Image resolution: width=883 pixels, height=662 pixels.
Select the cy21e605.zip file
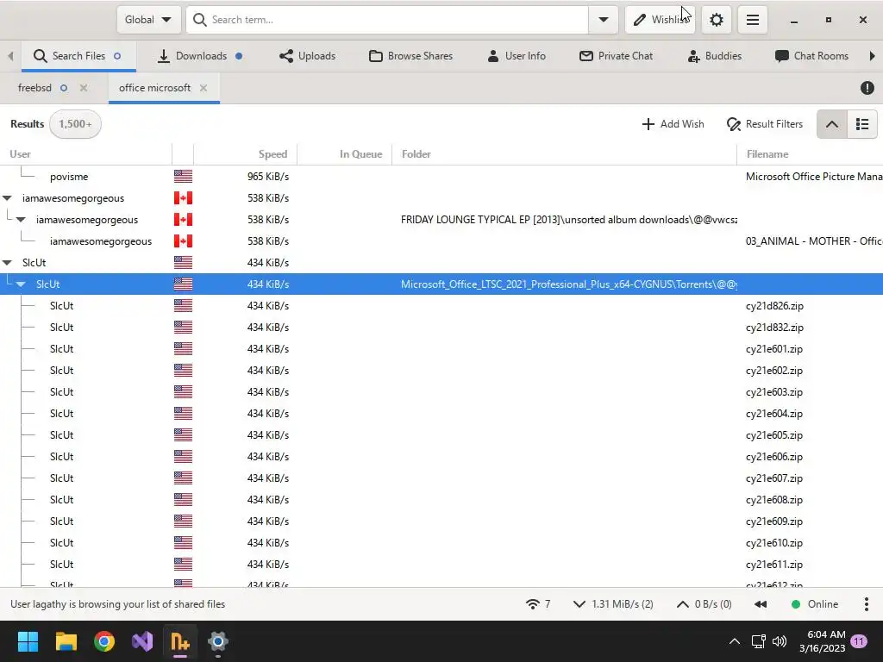pyautogui.click(x=441, y=435)
